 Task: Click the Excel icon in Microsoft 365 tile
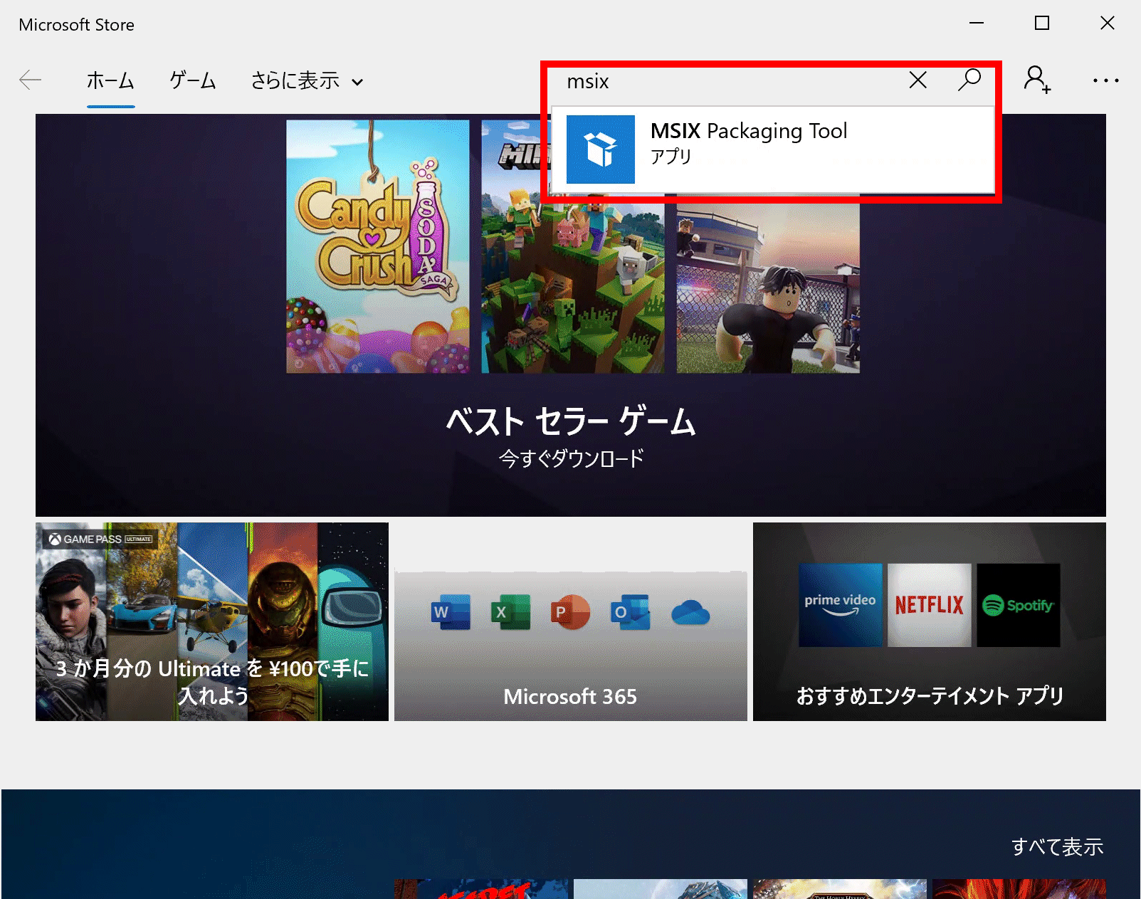click(510, 611)
